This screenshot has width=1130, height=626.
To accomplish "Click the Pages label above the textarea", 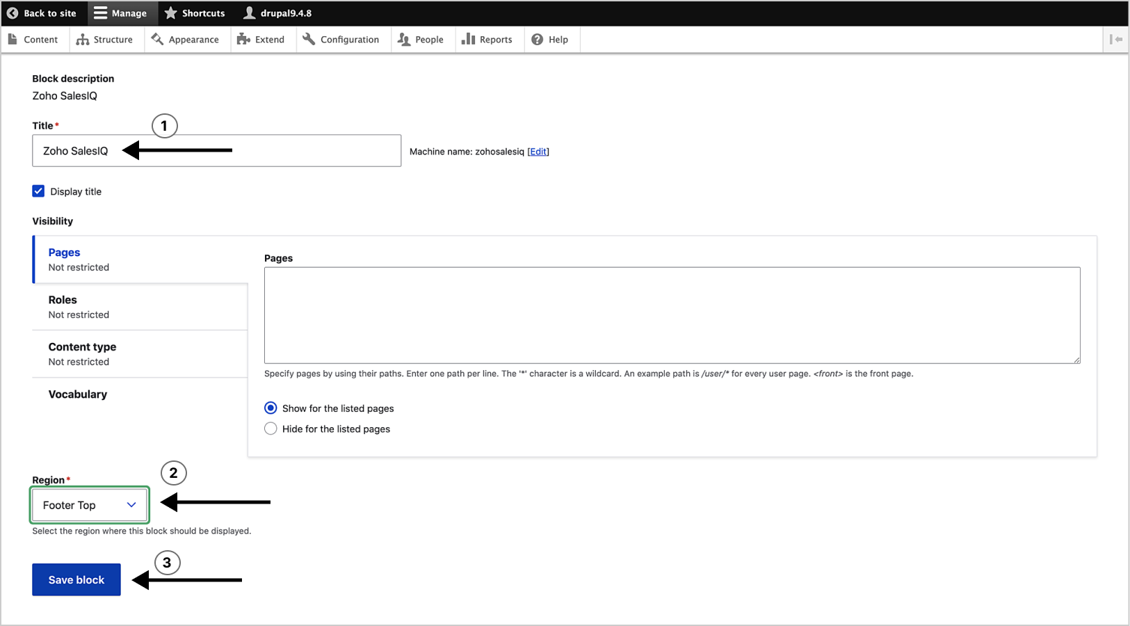I will coord(278,258).
